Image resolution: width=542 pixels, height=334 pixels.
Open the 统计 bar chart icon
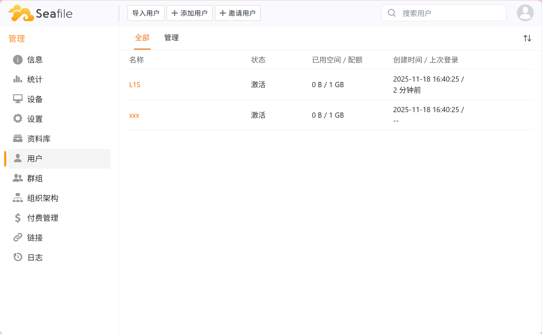coord(18,80)
